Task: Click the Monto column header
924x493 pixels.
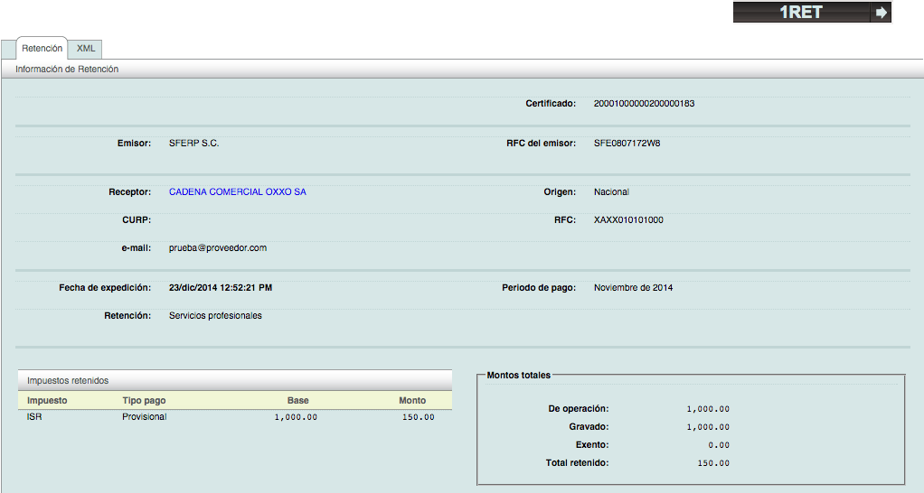Action: click(x=412, y=400)
